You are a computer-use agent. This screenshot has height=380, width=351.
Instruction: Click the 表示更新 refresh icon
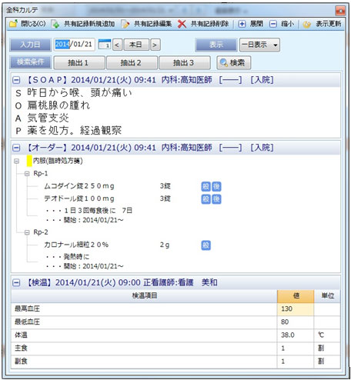tap(307, 25)
